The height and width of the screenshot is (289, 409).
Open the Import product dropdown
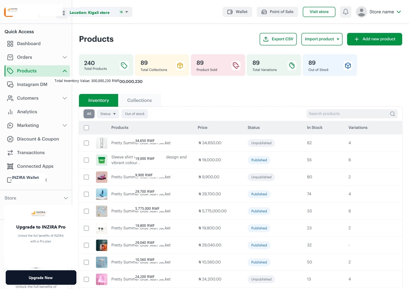[322, 39]
